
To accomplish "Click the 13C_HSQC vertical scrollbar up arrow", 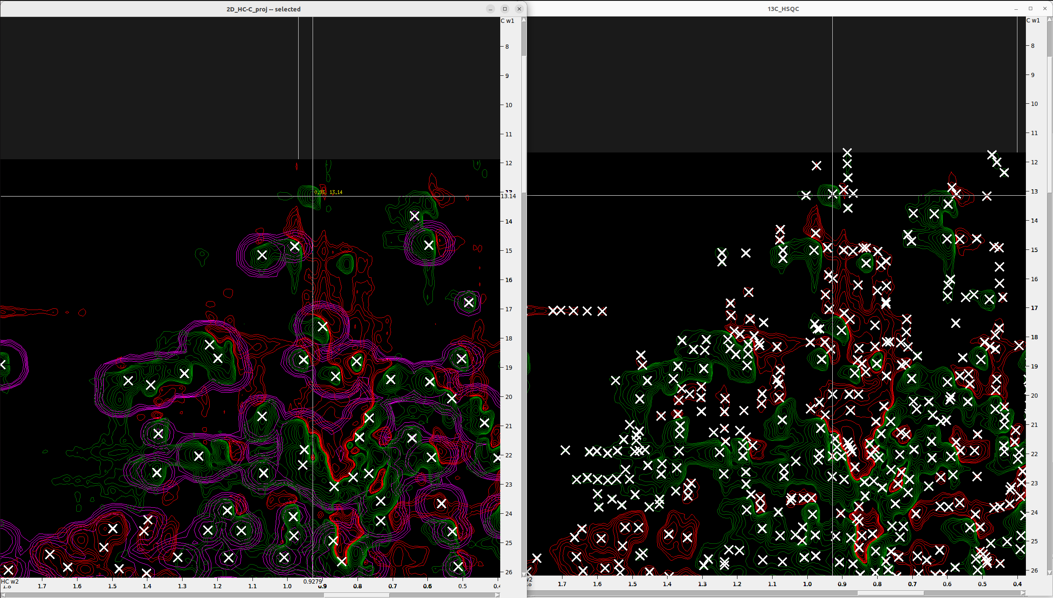I will point(1049,20).
